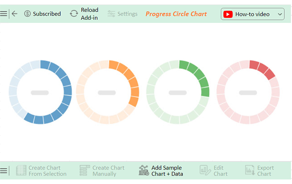Click the Settings sliders icon
This screenshot has width=292, height=184.
click(111, 14)
